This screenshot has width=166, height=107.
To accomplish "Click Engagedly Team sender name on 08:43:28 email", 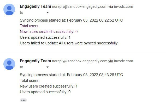I will tap(35, 61).
